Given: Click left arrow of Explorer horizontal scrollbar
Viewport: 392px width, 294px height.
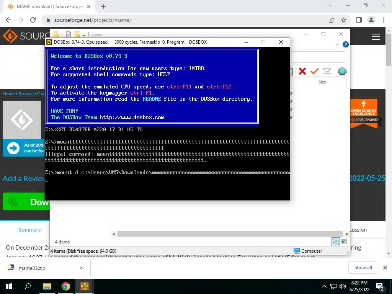Looking at the screenshot, I should [x=114, y=234].
